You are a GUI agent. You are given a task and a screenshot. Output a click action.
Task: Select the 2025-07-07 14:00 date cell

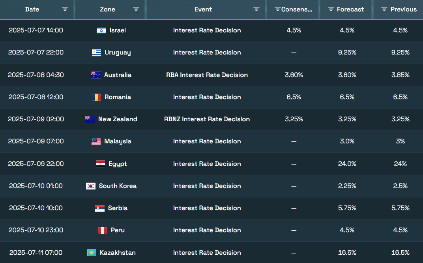[36, 30]
